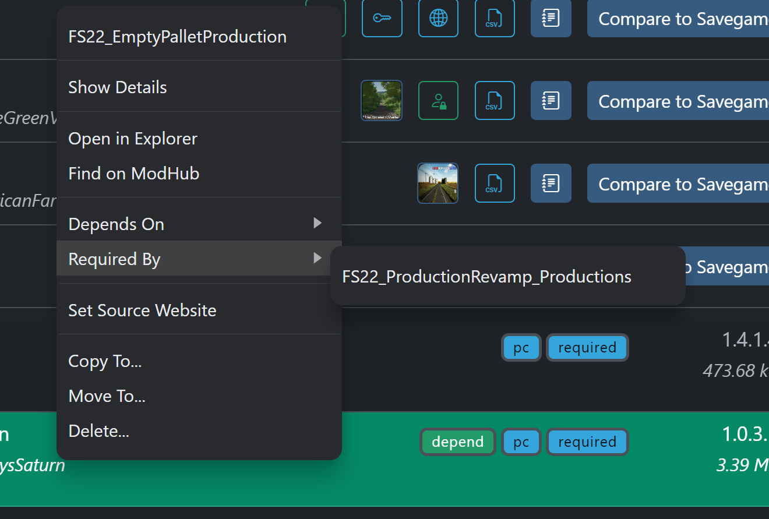Screen dimensions: 769x519
Task: Toggle the depend badge on the green highlighted mod
Action: point(458,442)
